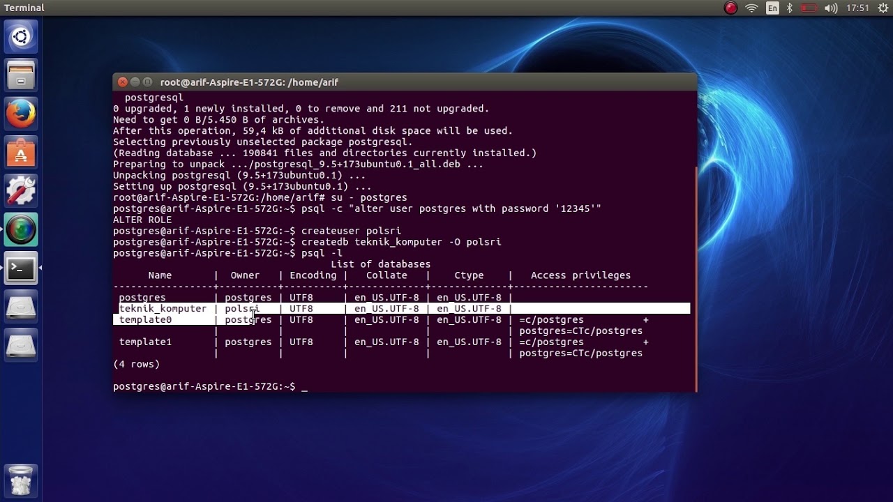This screenshot has width=893, height=502.
Task: Click the 'createdb teknik_komputer -O polsri' command
Action: pos(401,242)
